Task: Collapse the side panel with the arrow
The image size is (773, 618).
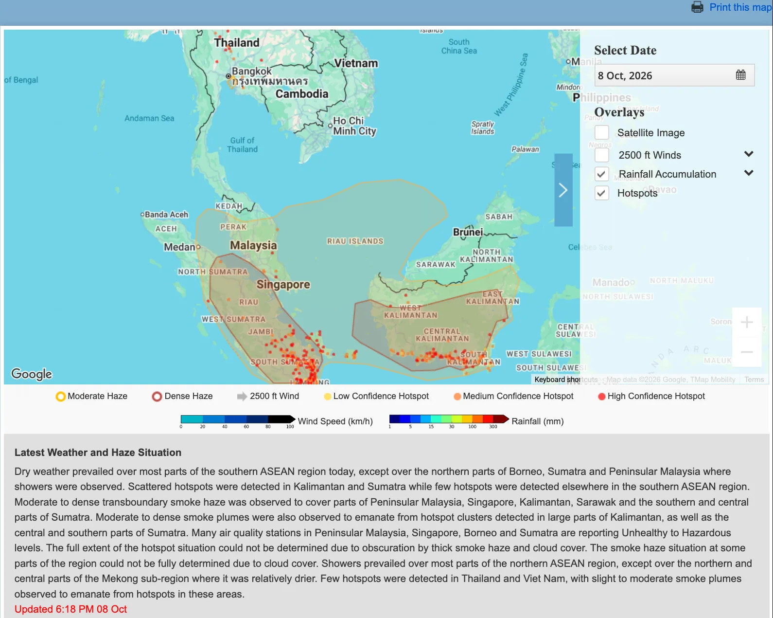Action: pyautogui.click(x=563, y=190)
